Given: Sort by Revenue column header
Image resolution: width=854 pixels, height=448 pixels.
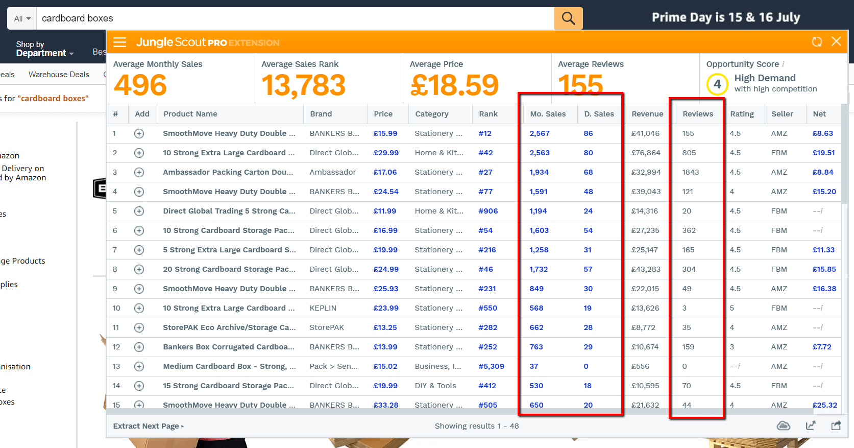Looking at the screenshot, I should [647, 114].
